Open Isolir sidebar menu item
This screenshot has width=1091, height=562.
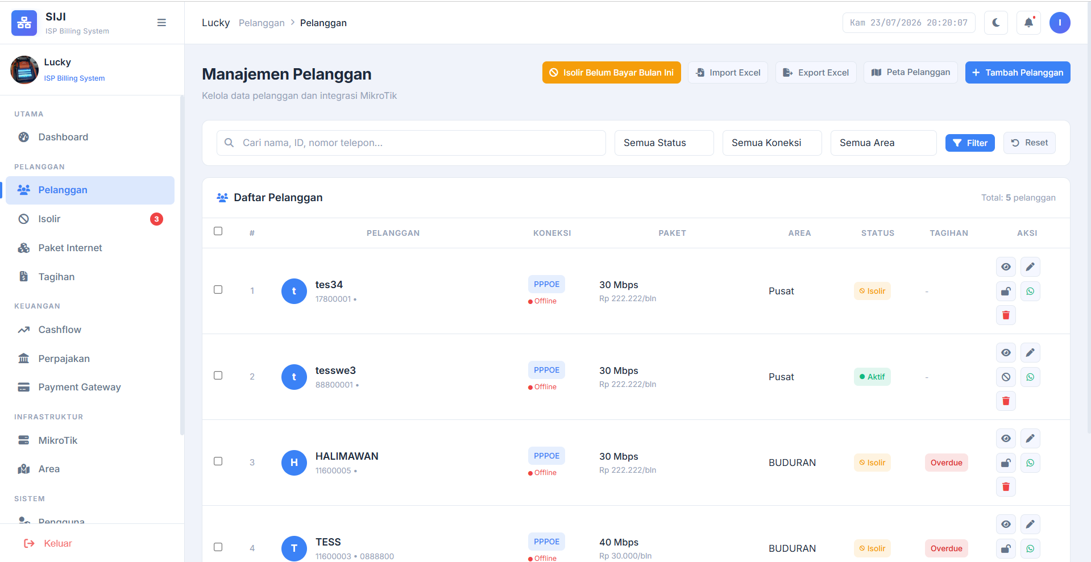(90, 219)
